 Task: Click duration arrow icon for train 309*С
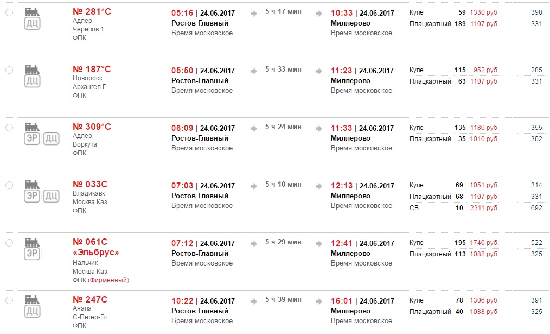(x=253, y=129)
